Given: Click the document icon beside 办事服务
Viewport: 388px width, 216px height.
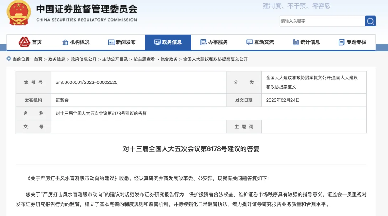Looking at the screenshot, I should 203,42.
